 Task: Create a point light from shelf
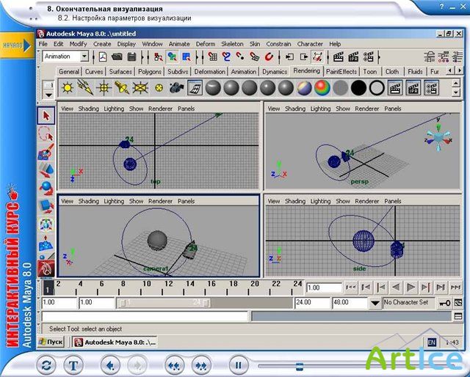coord(104,88)
